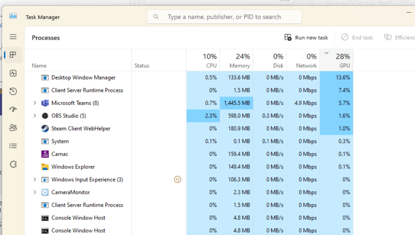This screenshot has width=415, height=235.
Task: Expand the Microsoft Teams process group
Action: (x=35, y=103)
